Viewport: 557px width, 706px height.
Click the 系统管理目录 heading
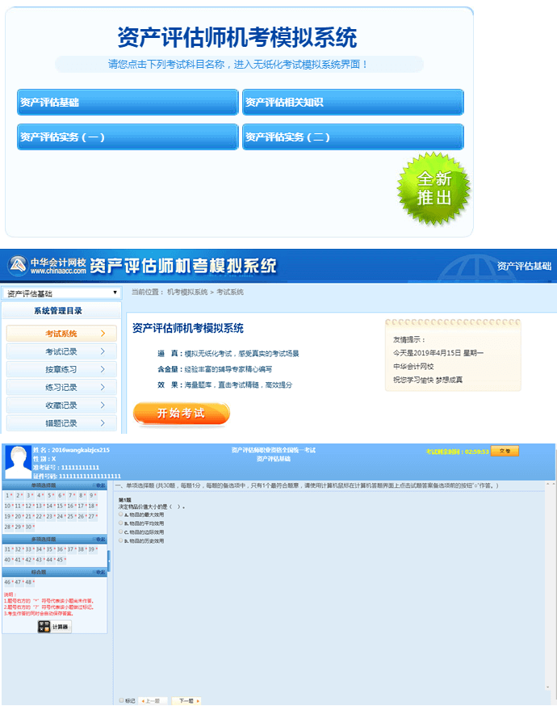pos(58,311)
